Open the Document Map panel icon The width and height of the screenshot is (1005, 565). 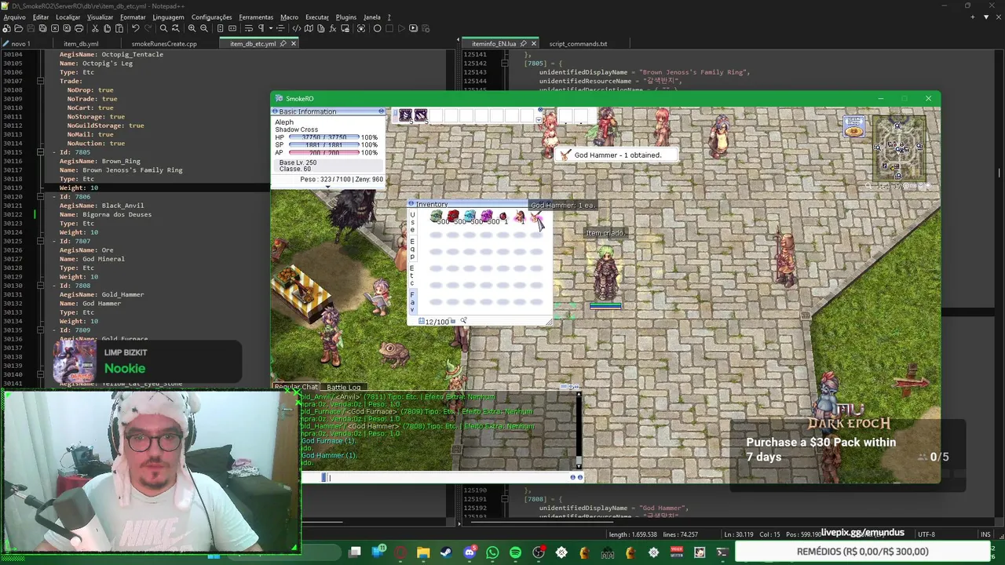point(309,28)
